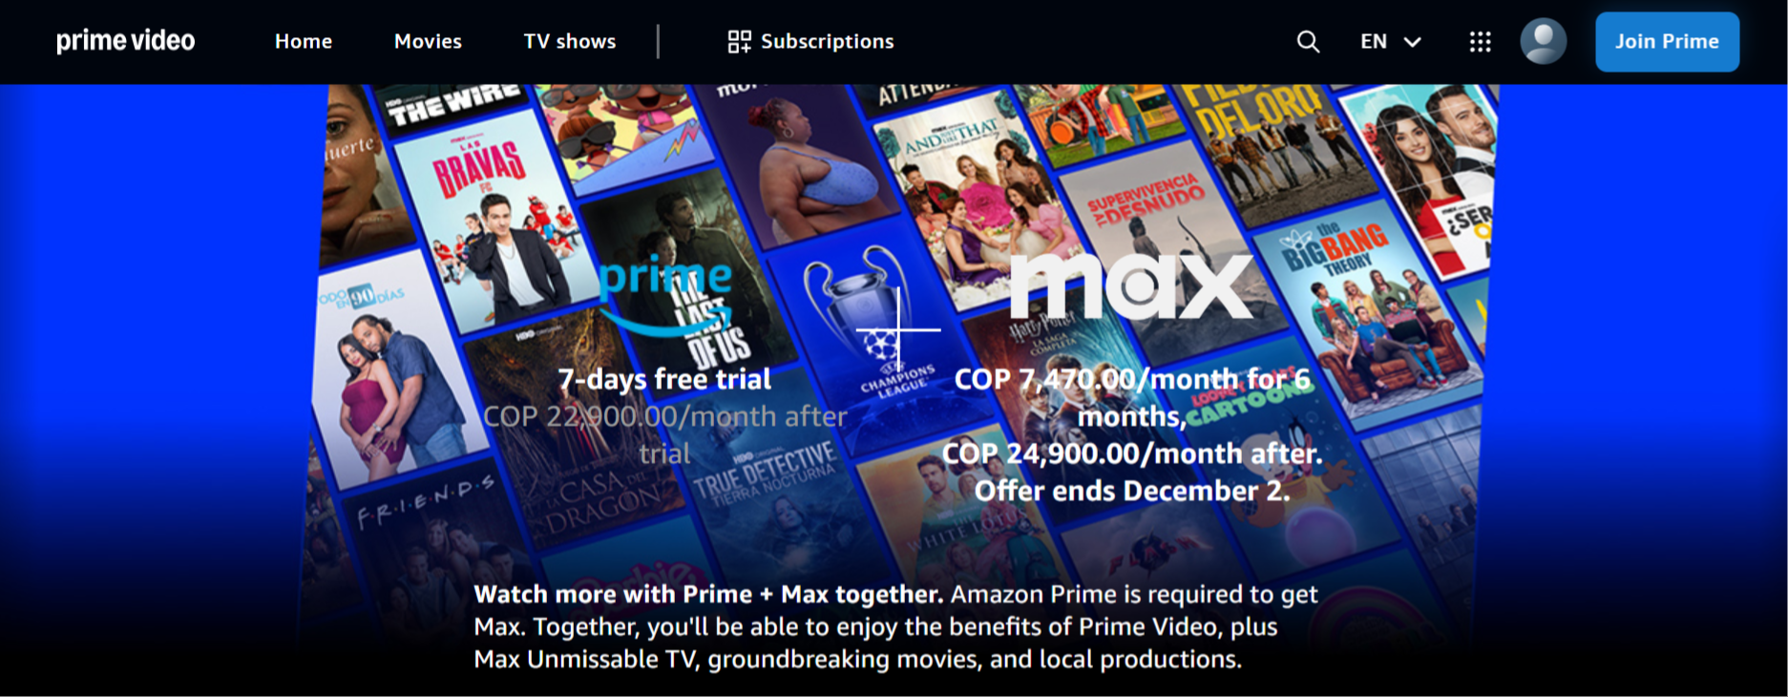Click the Las Bravas poster thumbnail
The width and height of the screenshot is (1788, 697).
pyautogui.click(x=492, y=224)
